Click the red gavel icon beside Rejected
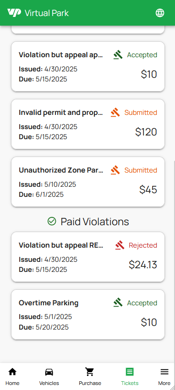Image resolution: width=175 pixels, height=390 pixels. [x=120, y=245]
